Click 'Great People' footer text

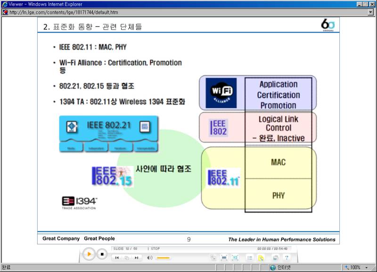(99, 239)
